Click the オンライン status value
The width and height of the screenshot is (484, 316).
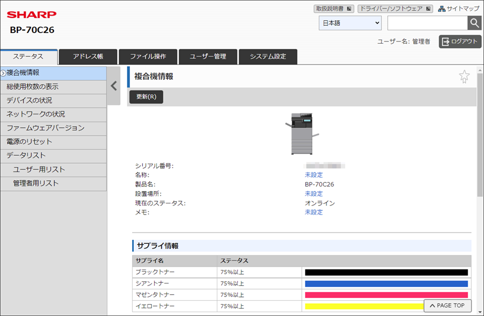[x=320, y=203]
